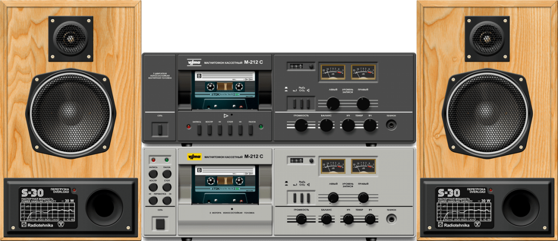558x241 pixels.
Task: Click the left VU meter on silver deck
Action: click(333, 166)
